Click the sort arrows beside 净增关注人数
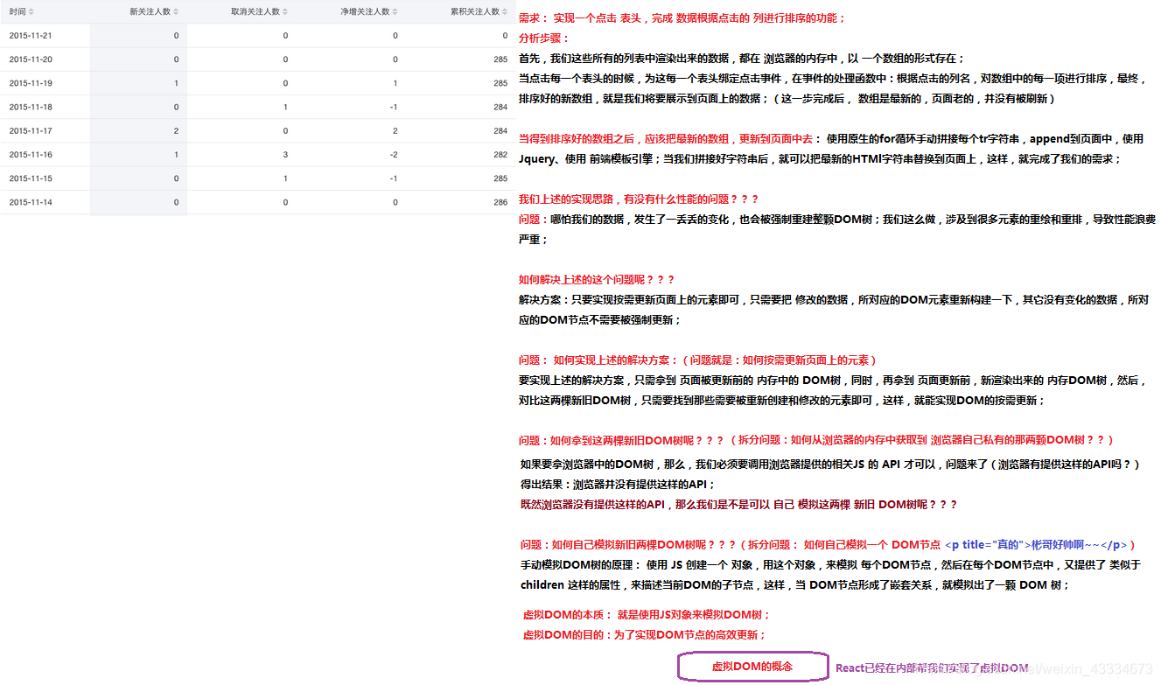Screen dimensions: 1161x685 coord(394,12)
